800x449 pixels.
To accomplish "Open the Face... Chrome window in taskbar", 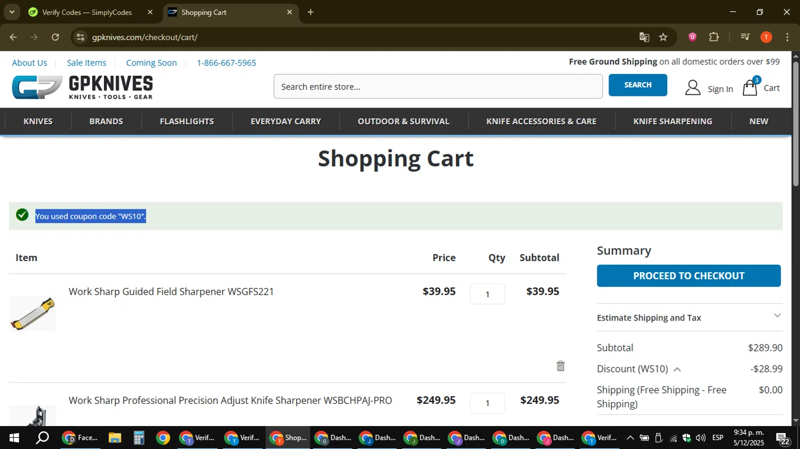I will pos(81,438).
